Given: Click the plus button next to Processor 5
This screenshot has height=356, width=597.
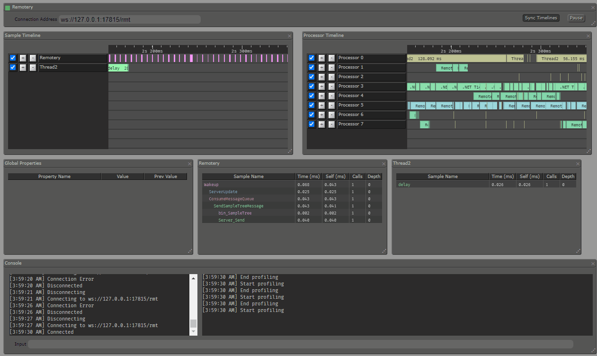Looking at the screenshot, I should pyautogui.click(x=322, y=105).
